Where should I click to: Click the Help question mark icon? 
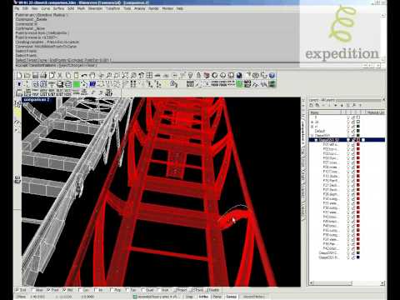(x=272, y=75)
